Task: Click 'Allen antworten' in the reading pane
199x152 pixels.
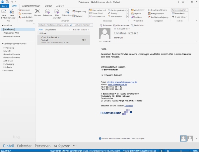Action: (121, 25)
